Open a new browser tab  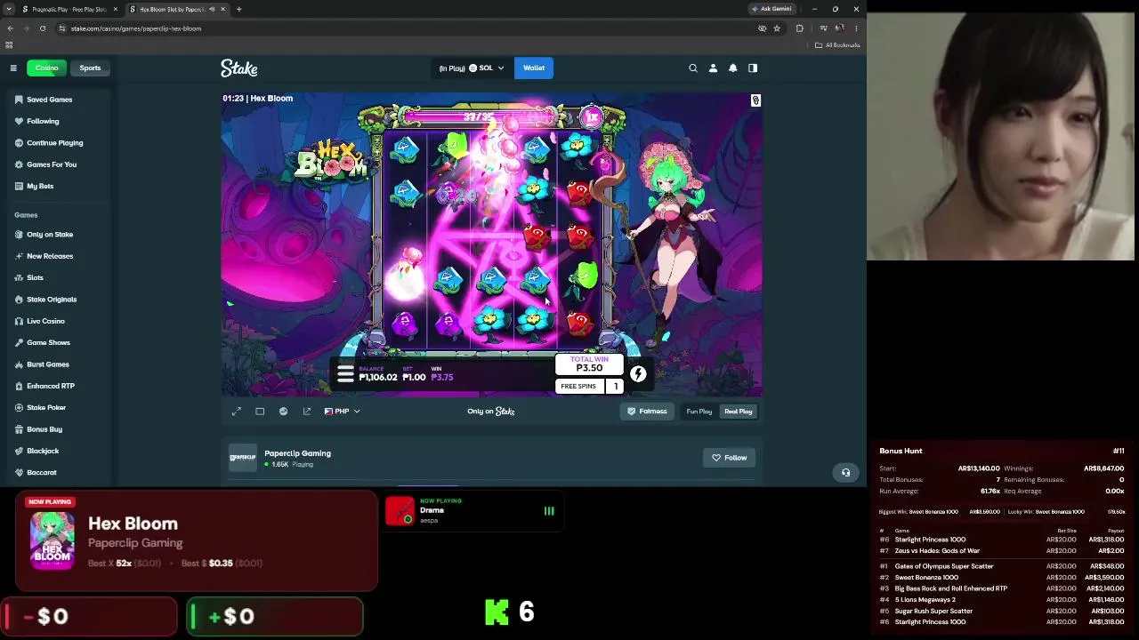[x=238, y=9]
